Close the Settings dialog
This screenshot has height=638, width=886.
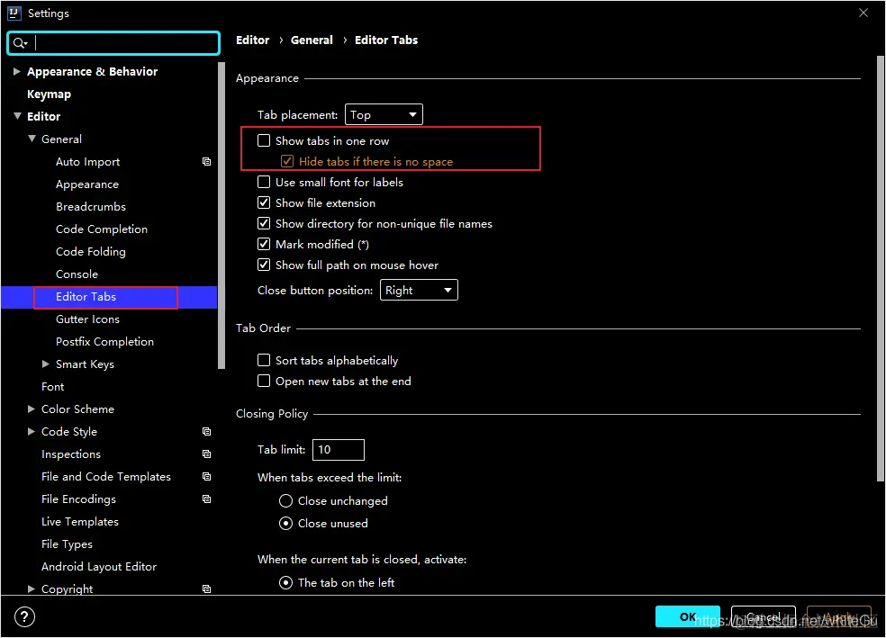pyautogui.click(x=863, y=13)
